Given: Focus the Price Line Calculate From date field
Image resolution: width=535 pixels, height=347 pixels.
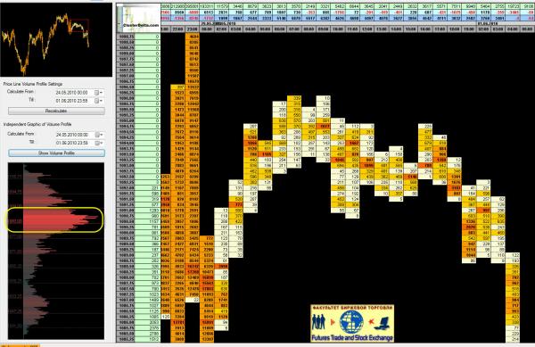Looking at the screenshot, I should pyautogui.click(x=74, y=93).
